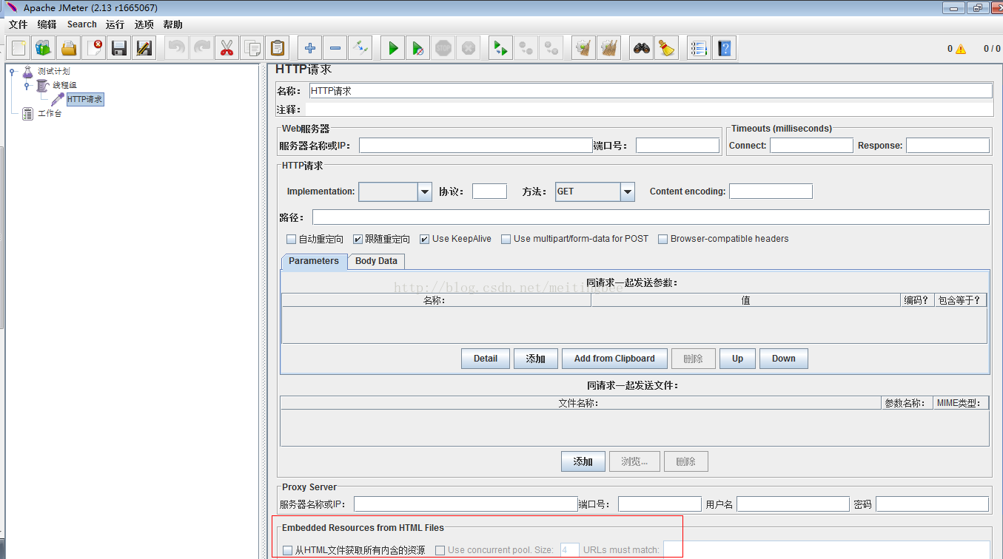Viewport: 1003px width, 559px height.
Task: Reset search with yellow broom icon
Action: (667, 49)
